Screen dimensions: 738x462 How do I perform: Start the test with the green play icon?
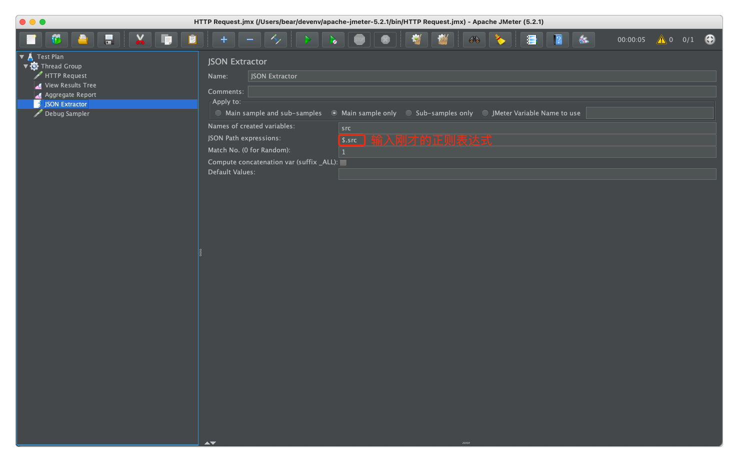pos(307,39)
